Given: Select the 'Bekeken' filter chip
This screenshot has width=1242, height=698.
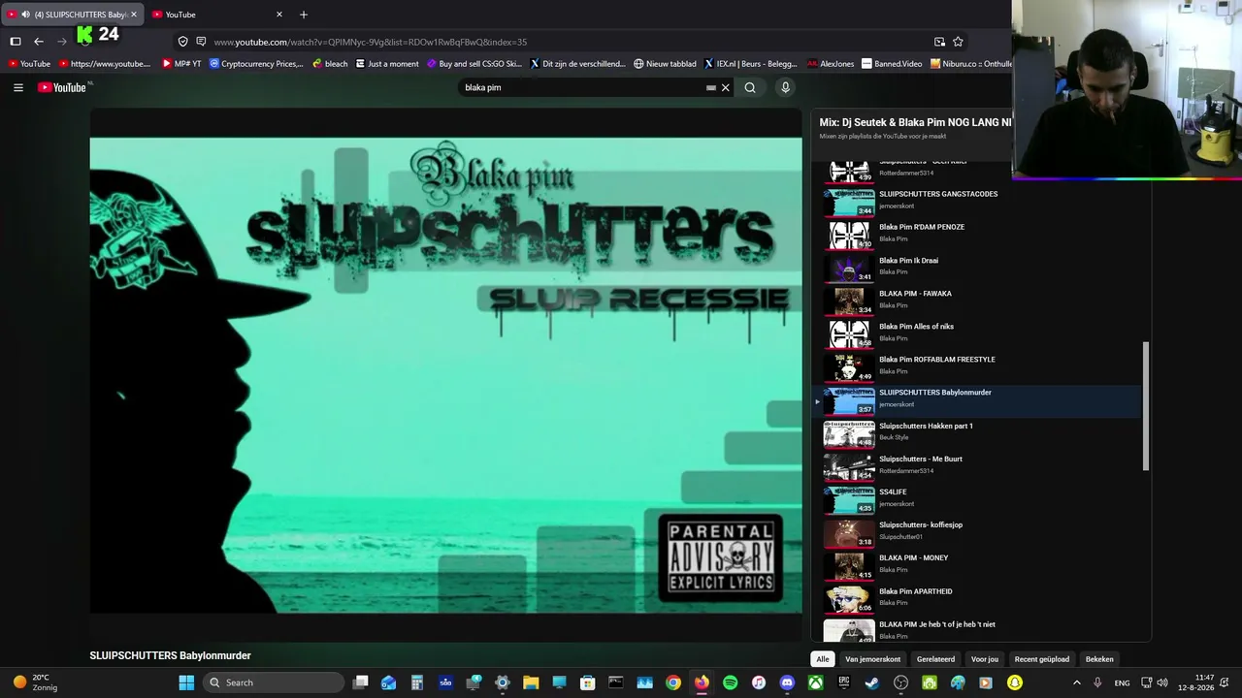Looking at the screenshot, I should pos(1099,659).
